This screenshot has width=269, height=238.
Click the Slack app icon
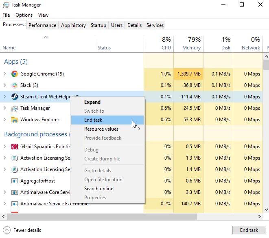(15, 85)
